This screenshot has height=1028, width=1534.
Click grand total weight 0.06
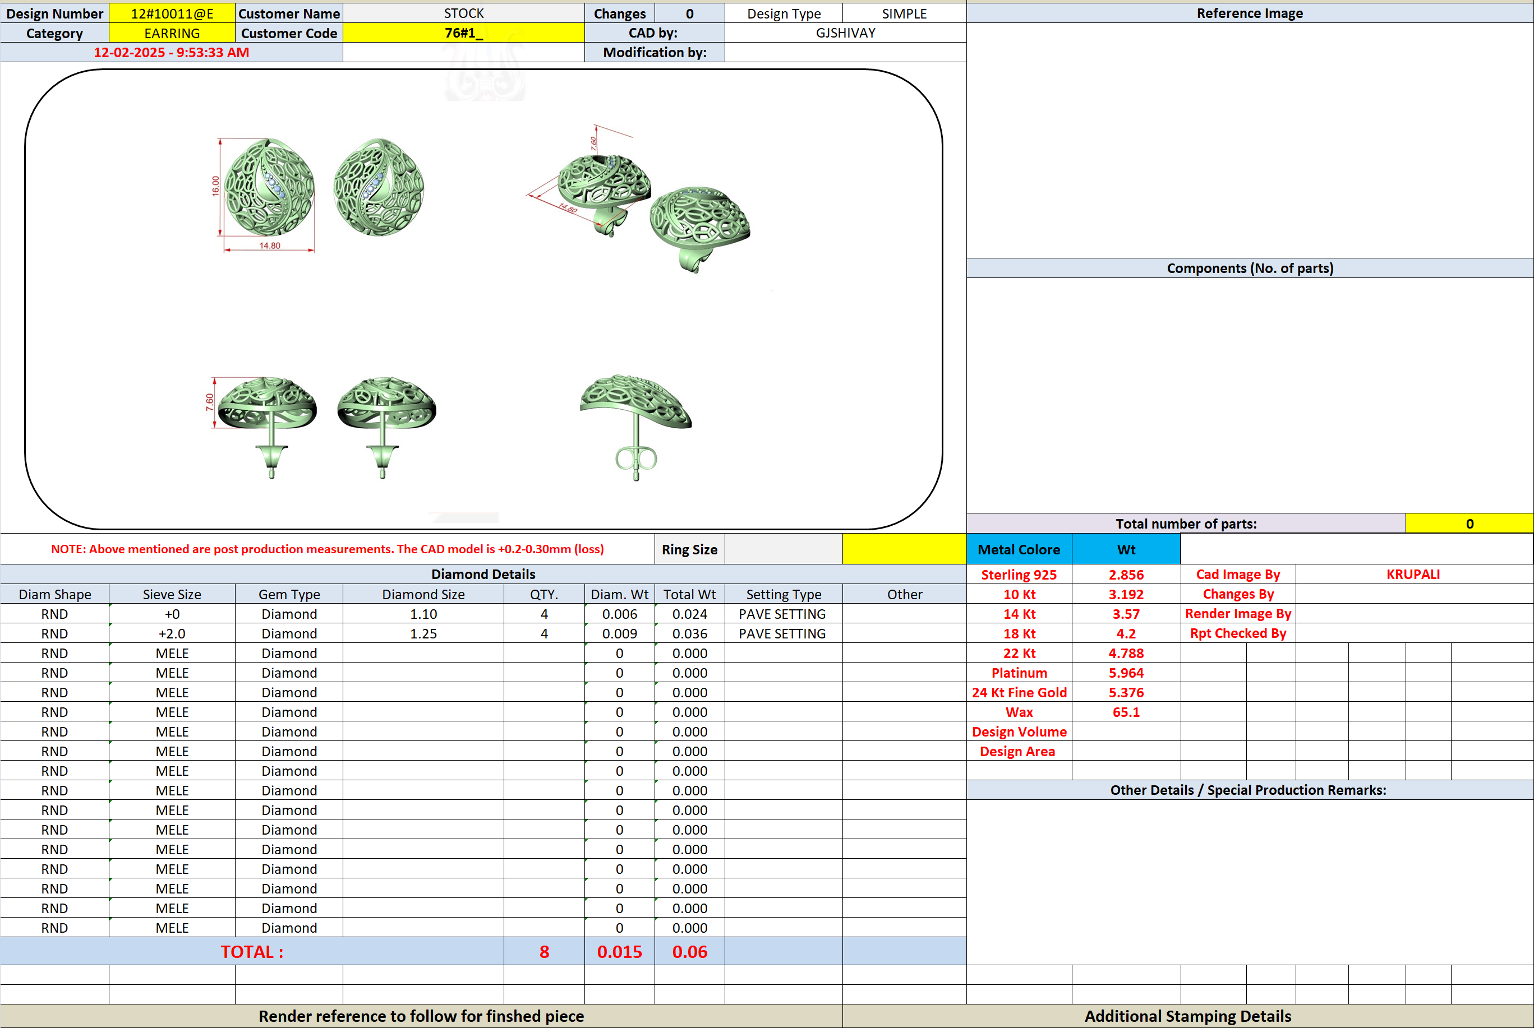690,951
